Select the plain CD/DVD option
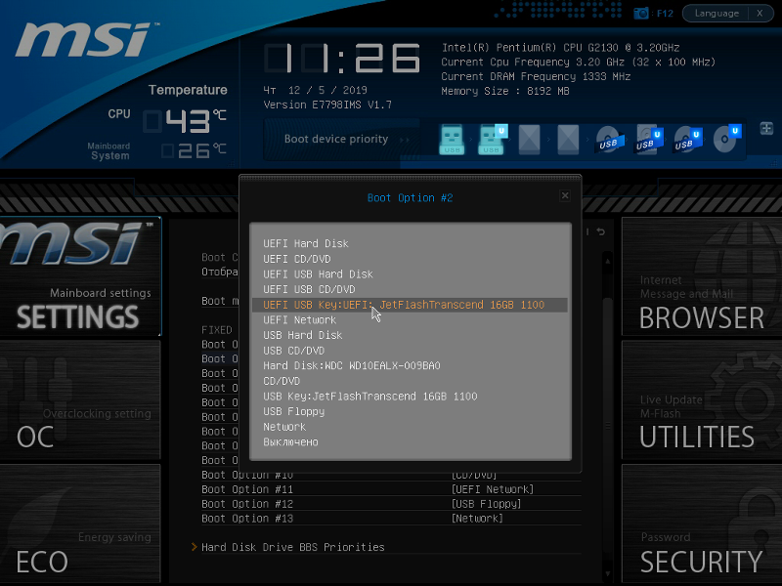The height and width of the screenshot is (586, 782). [x=410, y=381]
